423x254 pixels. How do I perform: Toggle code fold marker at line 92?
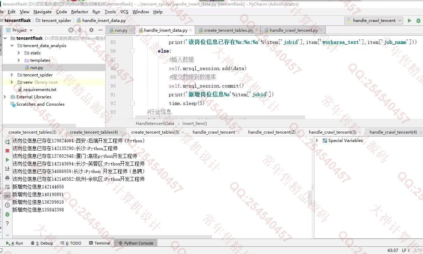click(132, 103)
